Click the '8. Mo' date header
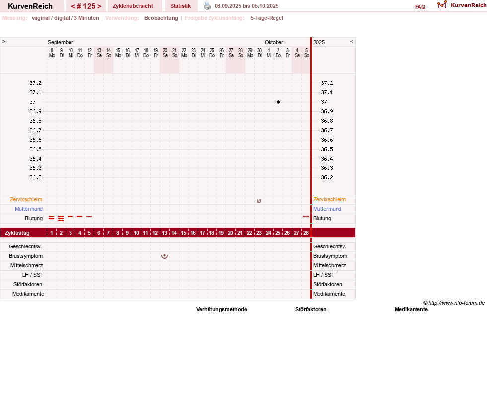487x408 pixels. [x=52, y=53]
